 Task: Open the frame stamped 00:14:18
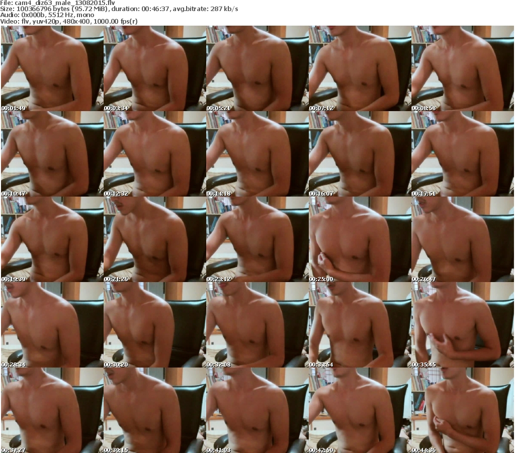257,154
